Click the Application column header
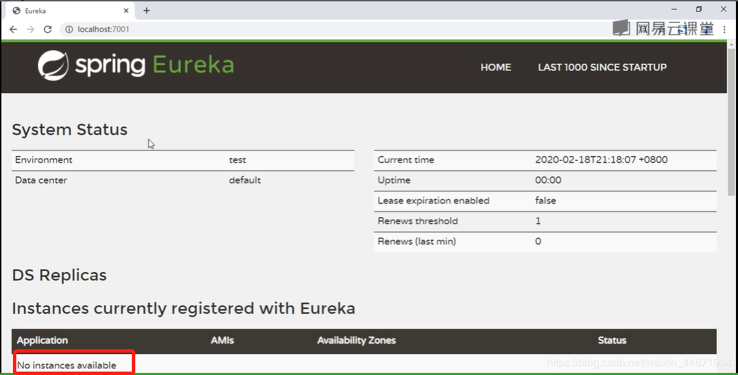Image resolution: width=738 pixels, height=375 pixels. pos(42,340)
